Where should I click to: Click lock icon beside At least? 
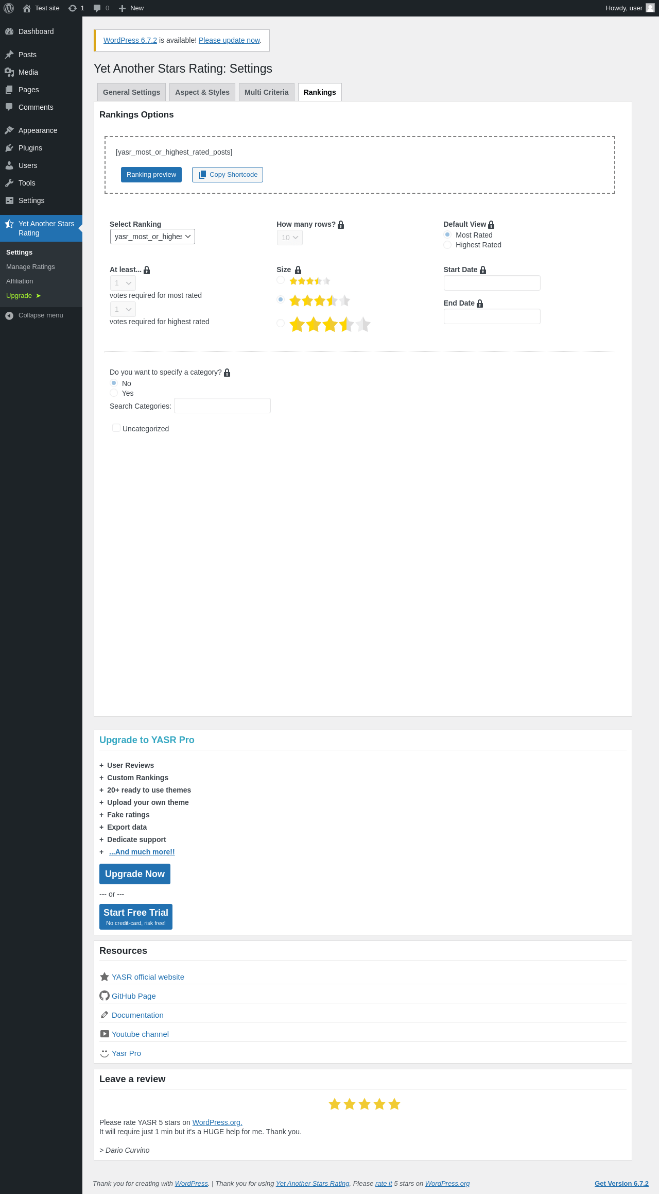click(147, 270)
